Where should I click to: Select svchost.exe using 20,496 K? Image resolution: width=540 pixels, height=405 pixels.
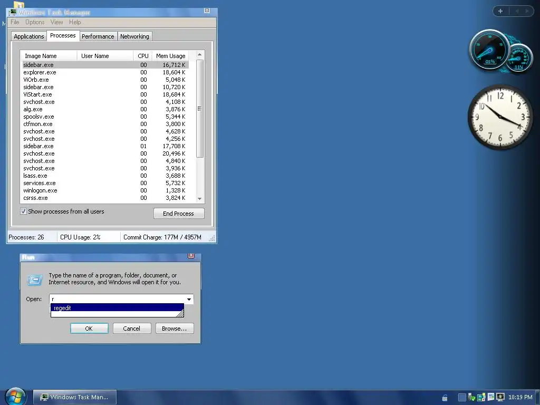(105, 153)
